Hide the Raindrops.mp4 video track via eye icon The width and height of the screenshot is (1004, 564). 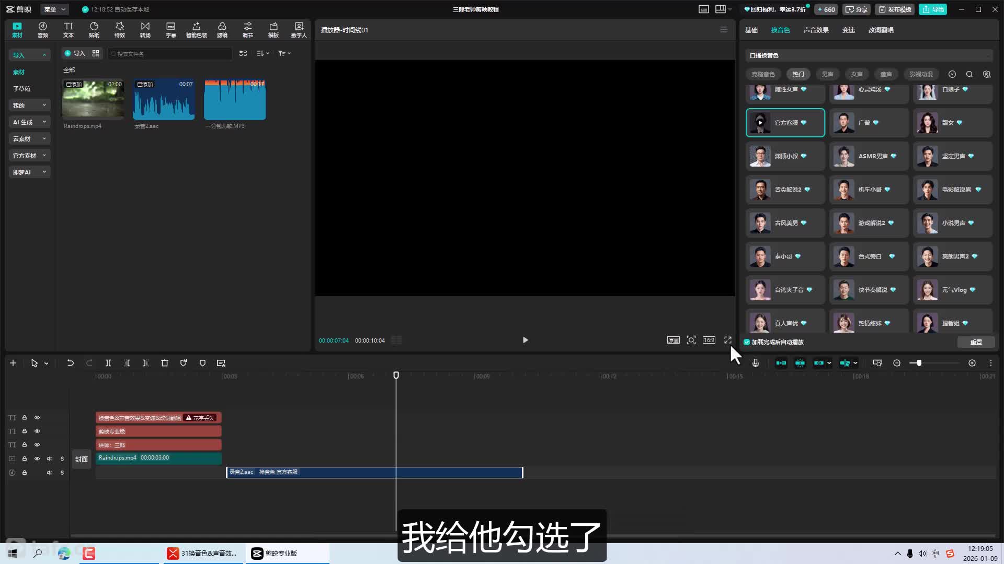pos(37,459)
